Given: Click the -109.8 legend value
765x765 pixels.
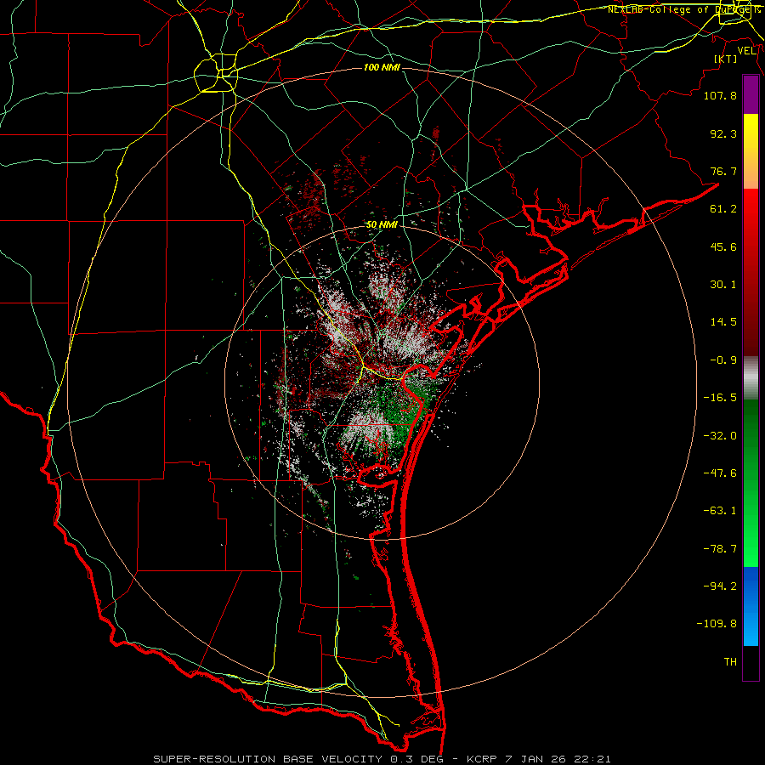Looking at the screenshot, I should [717, 624].
